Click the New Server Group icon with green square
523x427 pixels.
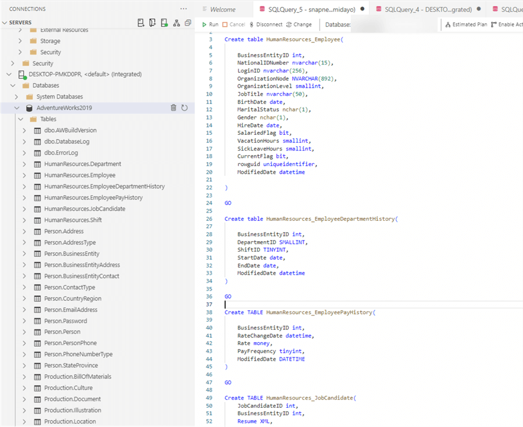[x=164, y=23]
